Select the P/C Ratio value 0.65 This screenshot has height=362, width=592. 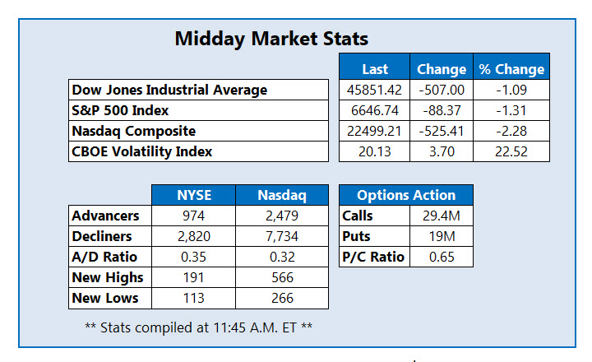click(x=441, y=257)
